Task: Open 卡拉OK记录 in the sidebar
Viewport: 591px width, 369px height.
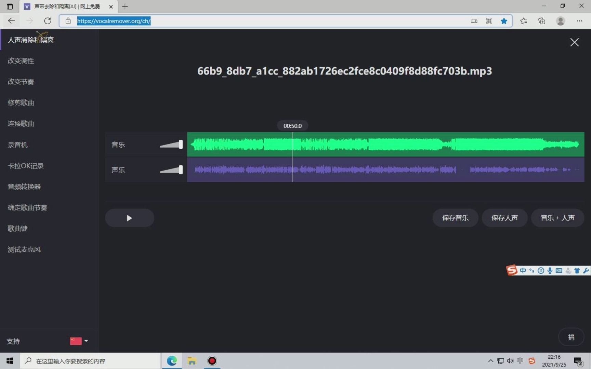Action: (x=26, y=166)
